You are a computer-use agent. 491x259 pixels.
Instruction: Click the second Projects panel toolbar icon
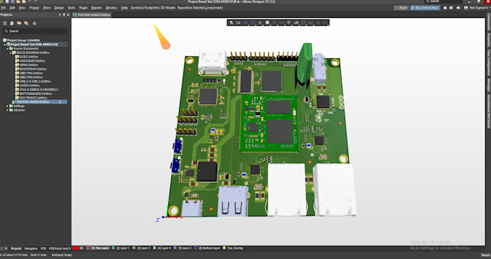coord(12,24)
